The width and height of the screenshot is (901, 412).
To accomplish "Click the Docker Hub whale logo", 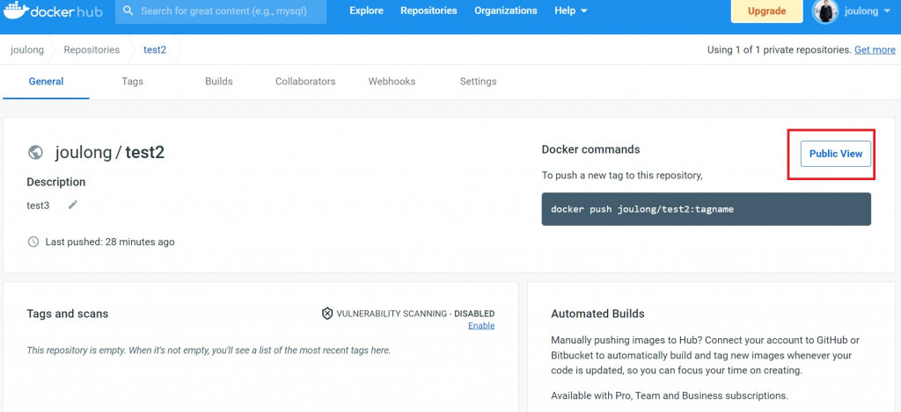I will coord(16,11).
